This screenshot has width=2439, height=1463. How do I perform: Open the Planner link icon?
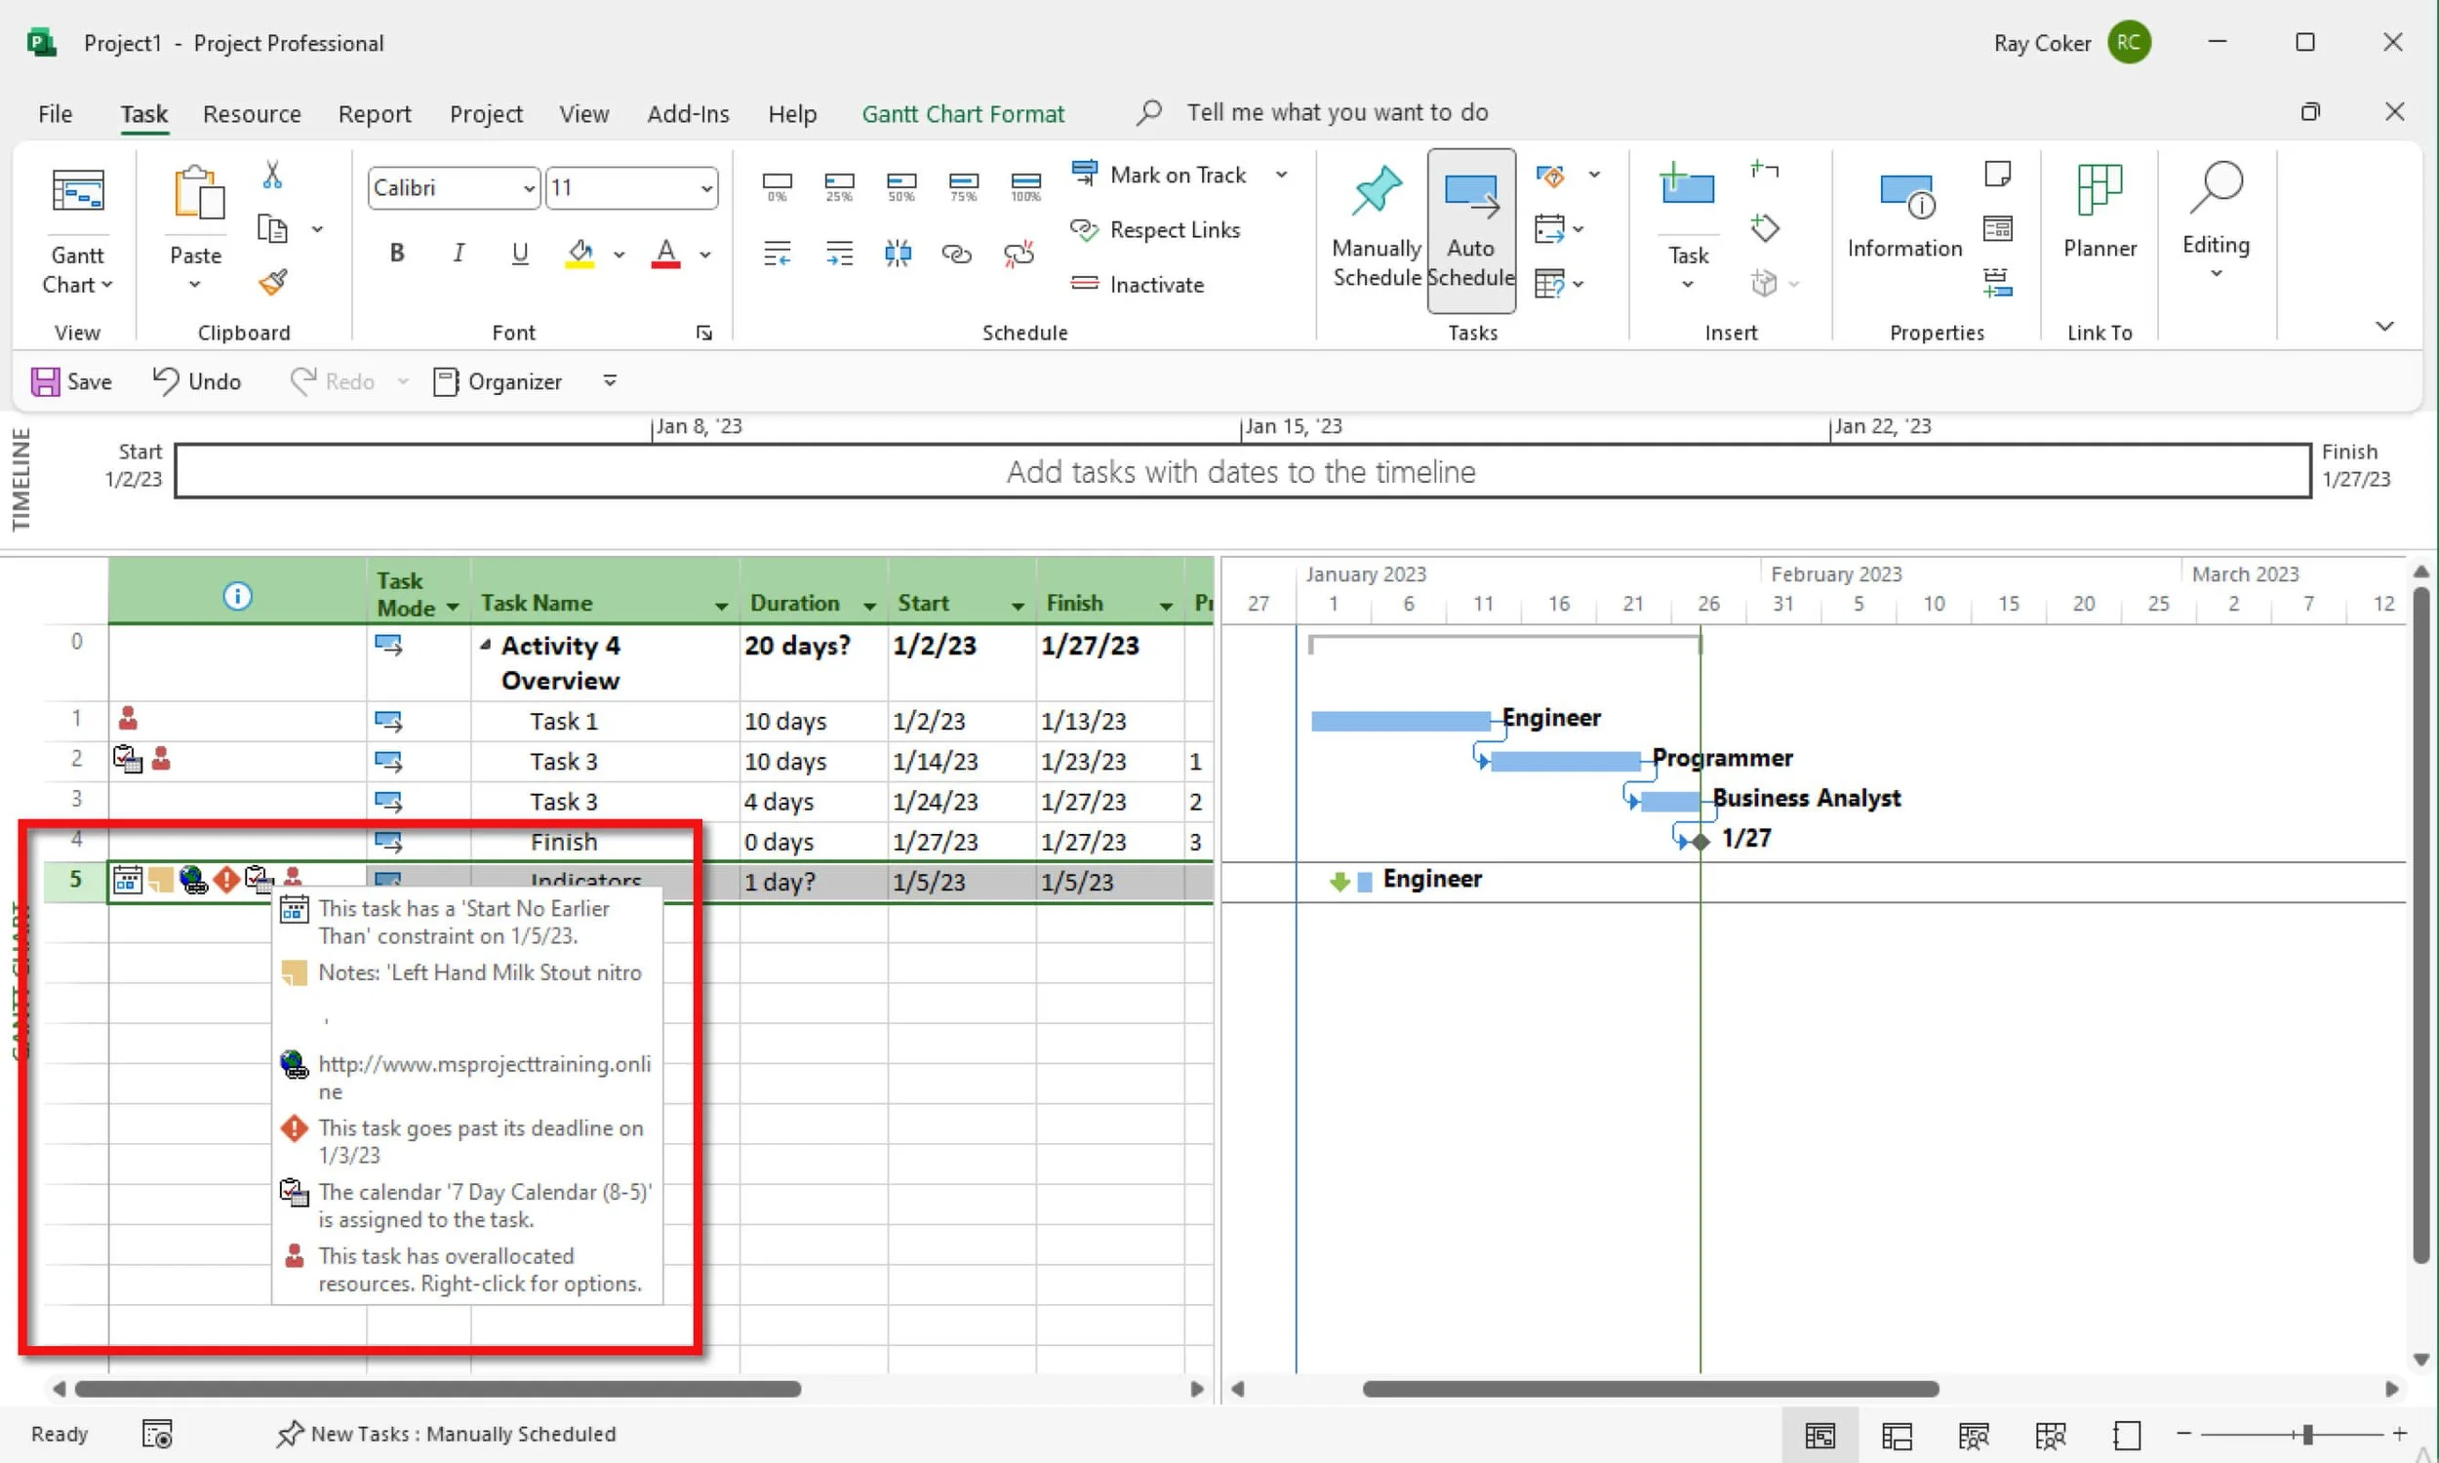coord(2099,189)
